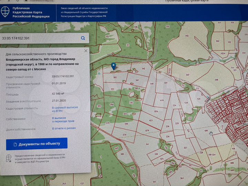Viewport: 248px width, 186px height.
Task: Select parcel 189 on the map
Action: tap(206, 131)
